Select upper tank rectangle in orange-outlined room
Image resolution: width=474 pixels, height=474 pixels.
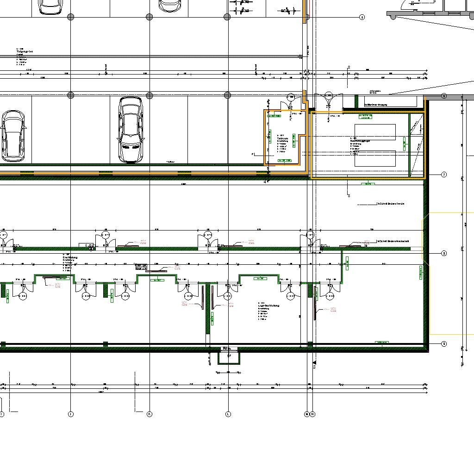tap(375, 132)
